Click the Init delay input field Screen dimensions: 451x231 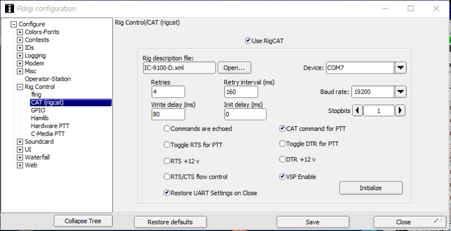pyautogui.click(x=245, y=114)
